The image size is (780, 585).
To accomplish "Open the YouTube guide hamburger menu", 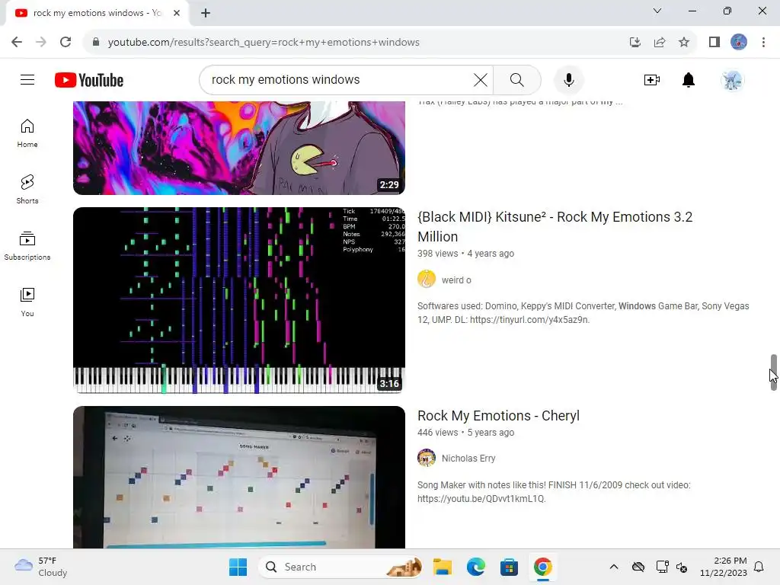I will [x=27, y=79].
